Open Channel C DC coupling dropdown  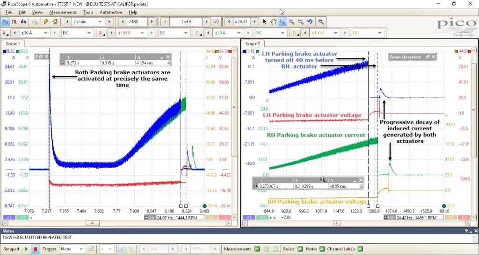coord(283,33)
